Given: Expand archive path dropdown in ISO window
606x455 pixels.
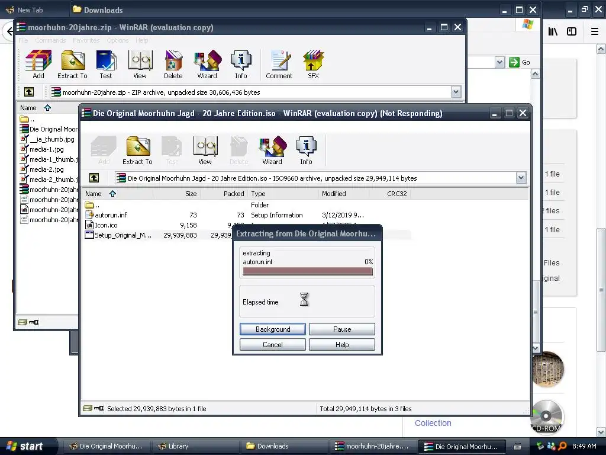Looking at the screenshot, I should 521,178.
